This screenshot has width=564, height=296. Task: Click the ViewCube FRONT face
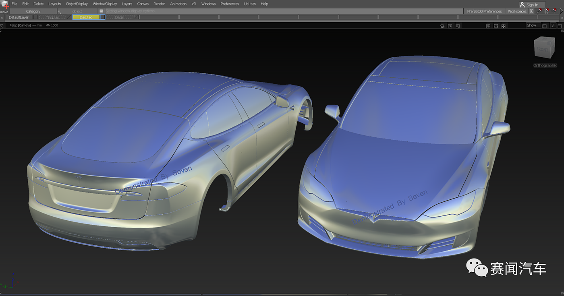click(542, 49)
